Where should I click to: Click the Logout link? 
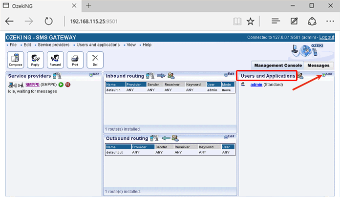coord(327,37)
